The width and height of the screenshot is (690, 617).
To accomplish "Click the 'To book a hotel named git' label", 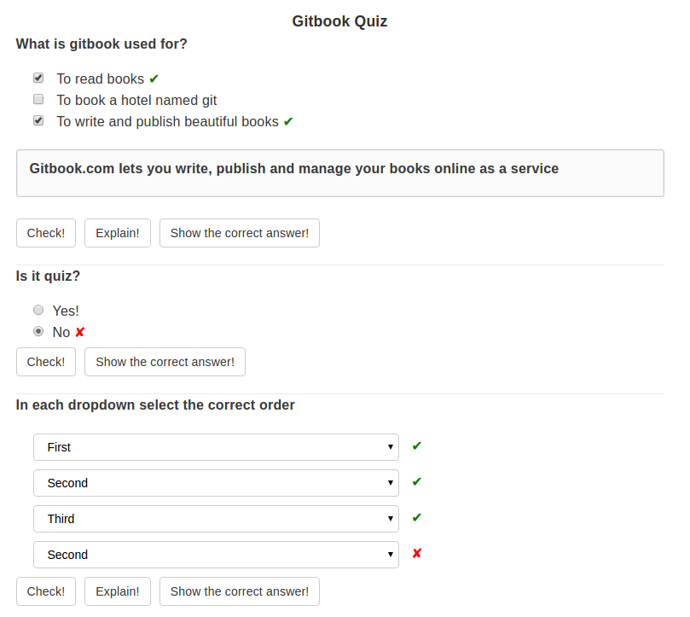I will tap(136, 101).
